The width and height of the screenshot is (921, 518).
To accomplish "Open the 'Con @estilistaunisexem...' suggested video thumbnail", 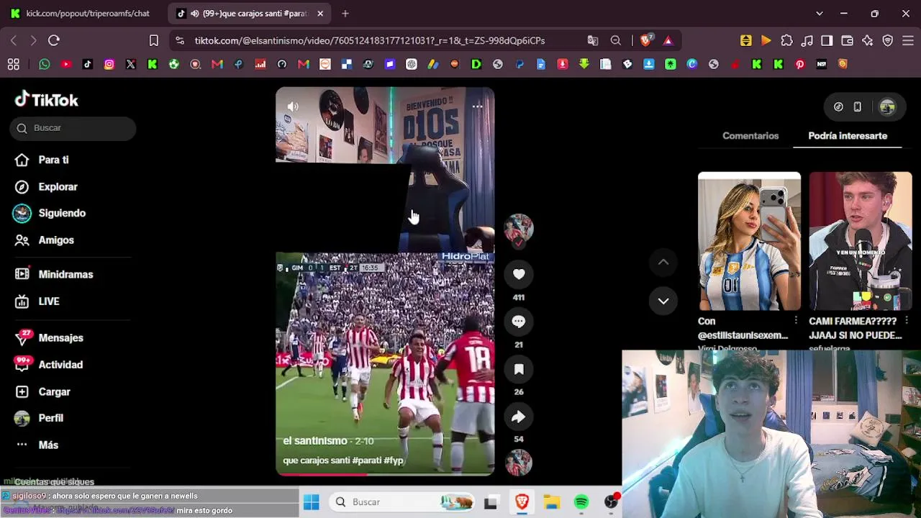I will [749, 241].
